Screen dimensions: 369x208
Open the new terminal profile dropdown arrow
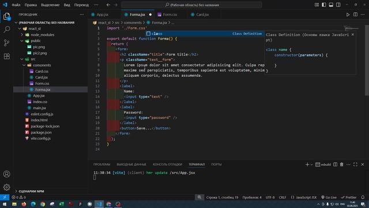click(x=311, y=165)
